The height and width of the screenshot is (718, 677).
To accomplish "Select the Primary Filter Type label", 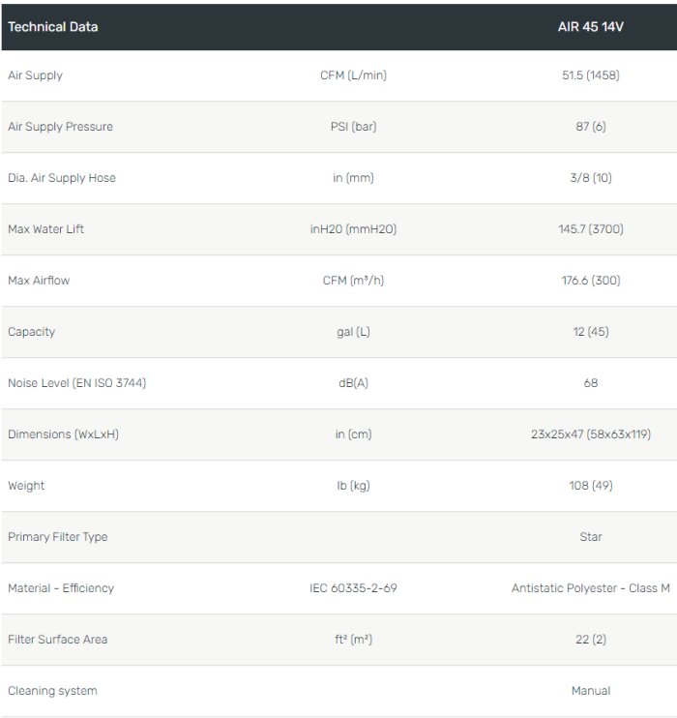I will (x=58, y=537).
